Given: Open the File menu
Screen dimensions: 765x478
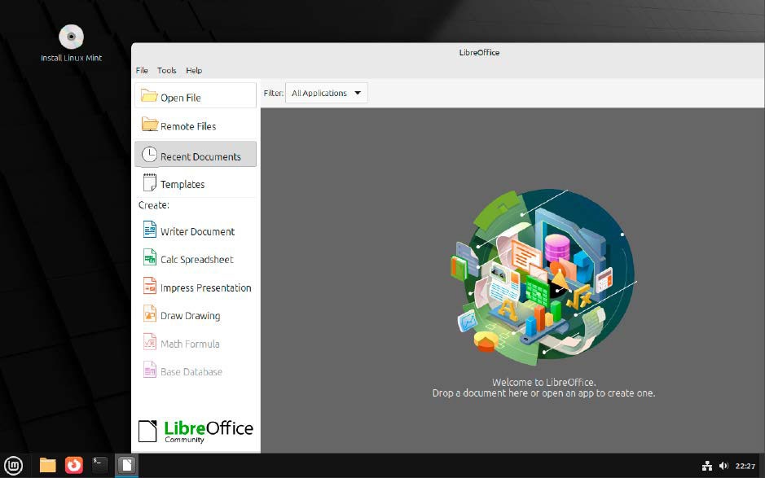Looking at the screenshot, I should 142,70.
